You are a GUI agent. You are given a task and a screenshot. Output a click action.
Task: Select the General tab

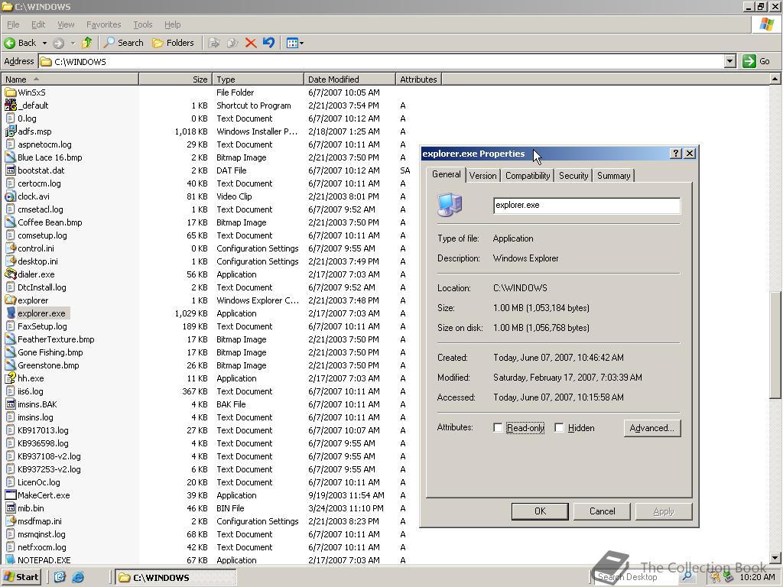(447, 174)
